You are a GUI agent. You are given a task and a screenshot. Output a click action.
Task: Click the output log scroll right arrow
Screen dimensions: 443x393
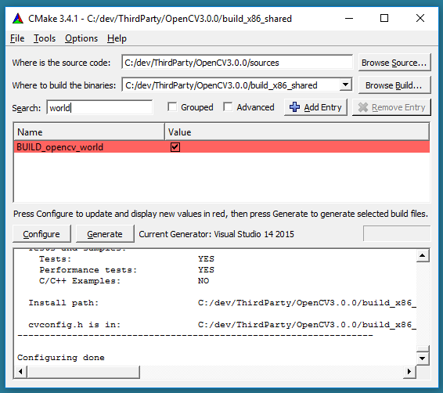tap(409, 372)
